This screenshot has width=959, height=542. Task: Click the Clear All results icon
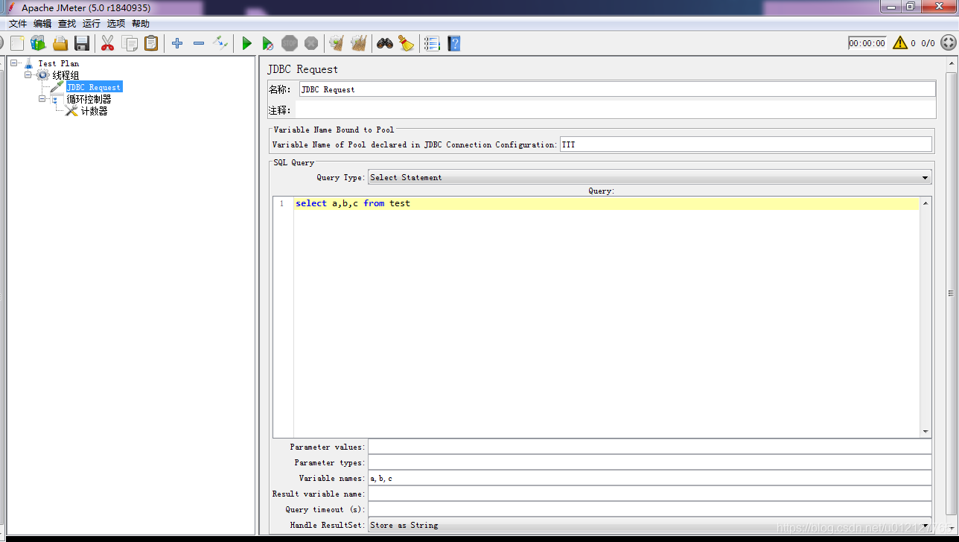click(x=359, y=43)
